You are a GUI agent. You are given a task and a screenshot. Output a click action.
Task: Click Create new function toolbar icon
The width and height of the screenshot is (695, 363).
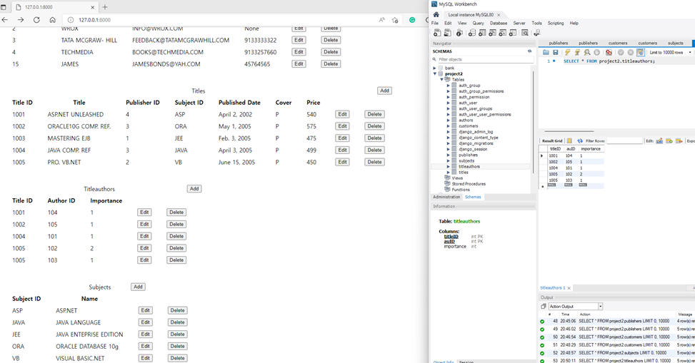coord(513,33)
